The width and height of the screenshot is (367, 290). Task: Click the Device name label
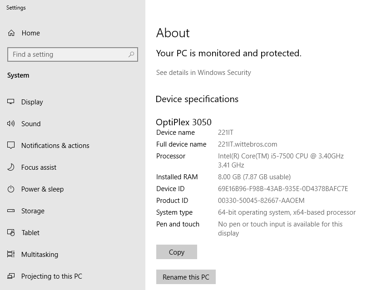point(175,133)
